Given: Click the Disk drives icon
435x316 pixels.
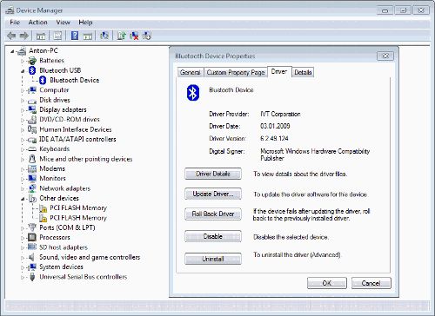Looking at the screenshot, I should coord(32,101).
